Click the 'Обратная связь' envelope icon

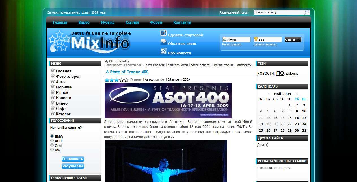[x=163, y=42]
